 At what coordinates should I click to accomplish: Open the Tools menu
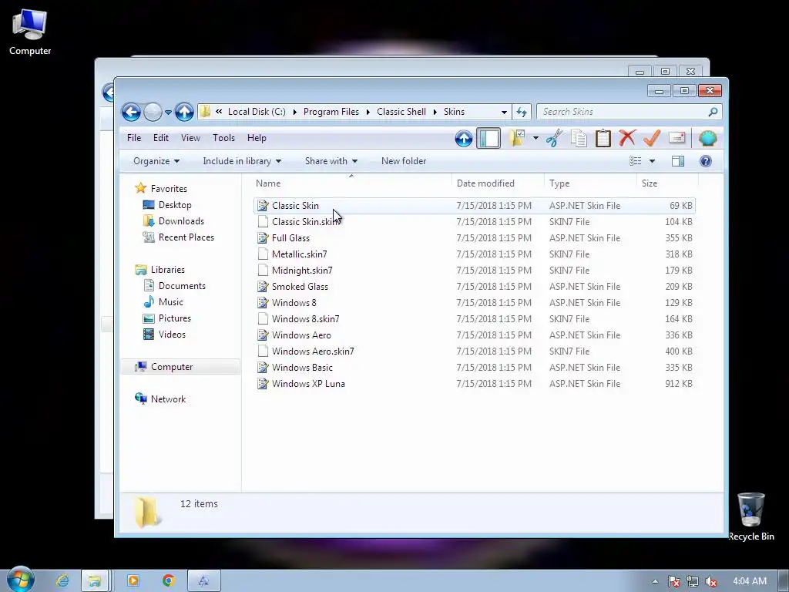click(x=223, y=138)
